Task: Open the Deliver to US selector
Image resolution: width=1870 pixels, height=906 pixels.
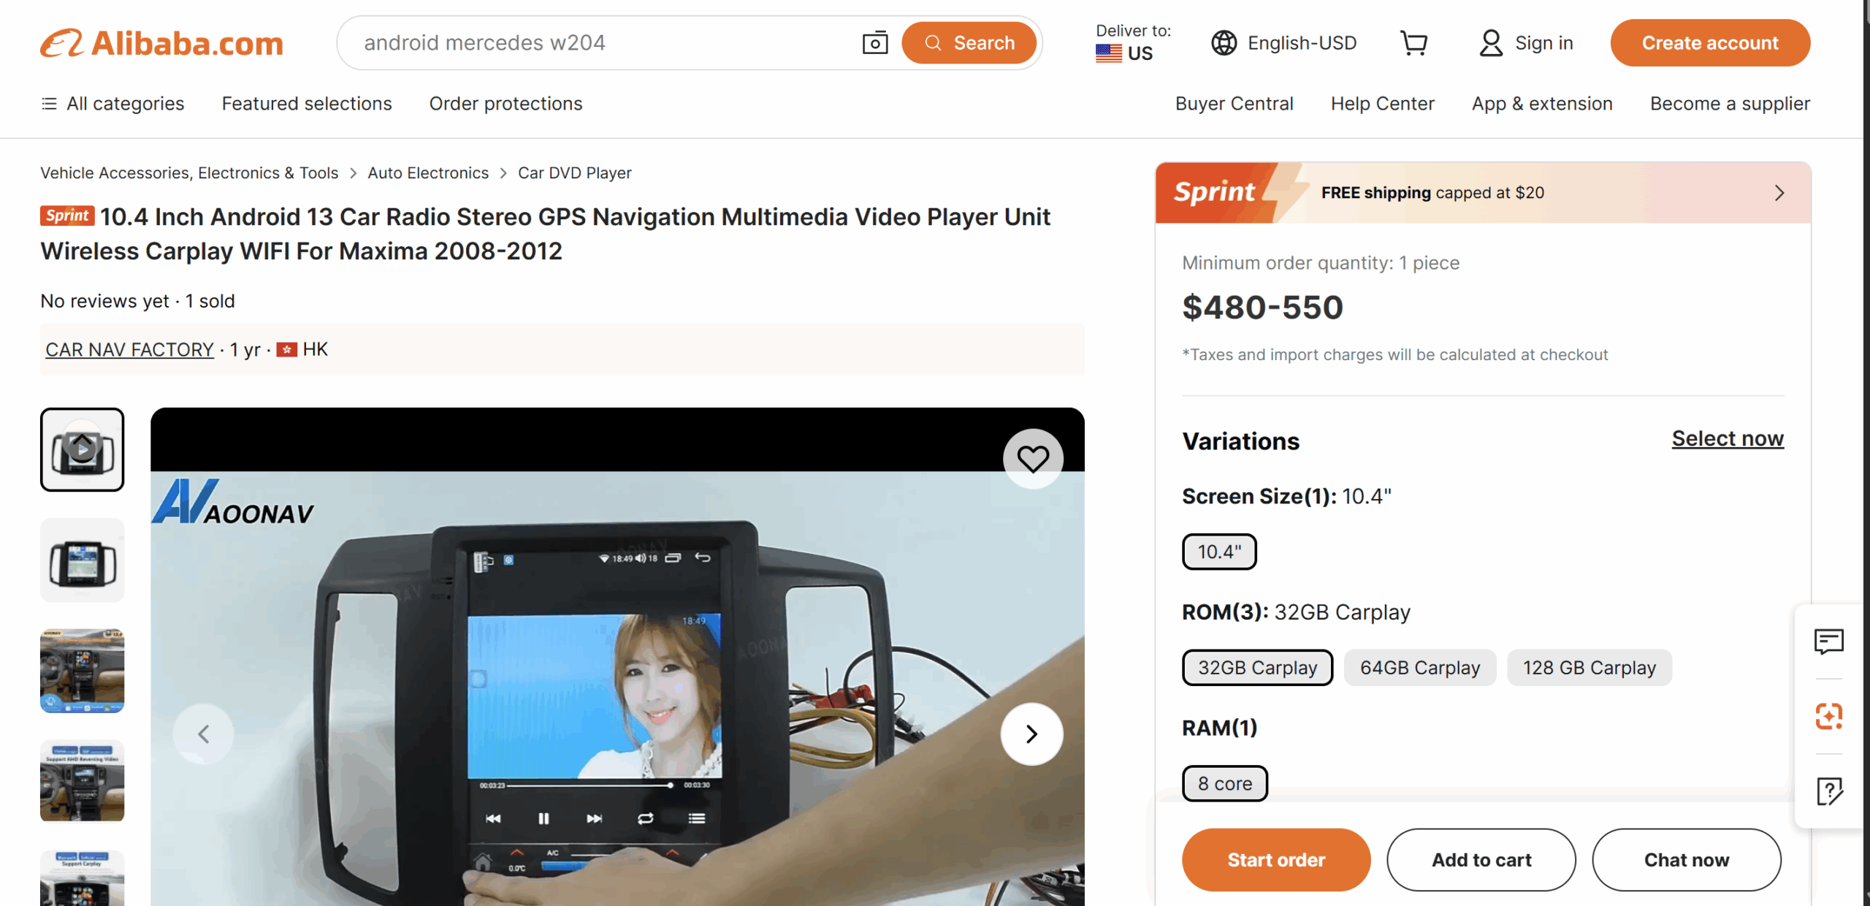Action: [1131, 43]
